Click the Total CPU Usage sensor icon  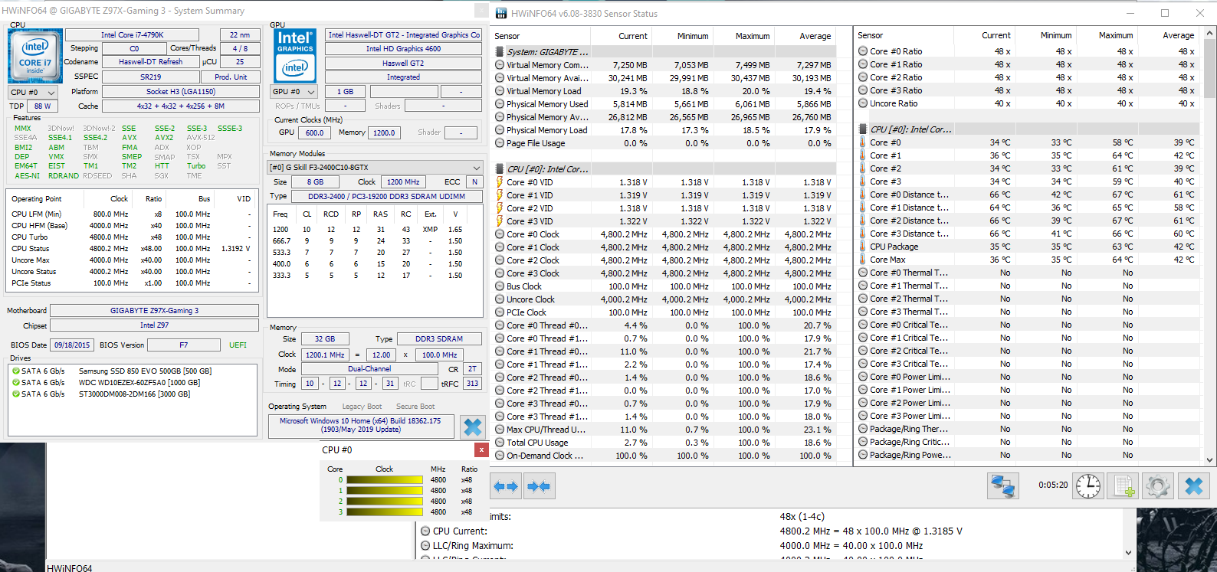point(500,443)
